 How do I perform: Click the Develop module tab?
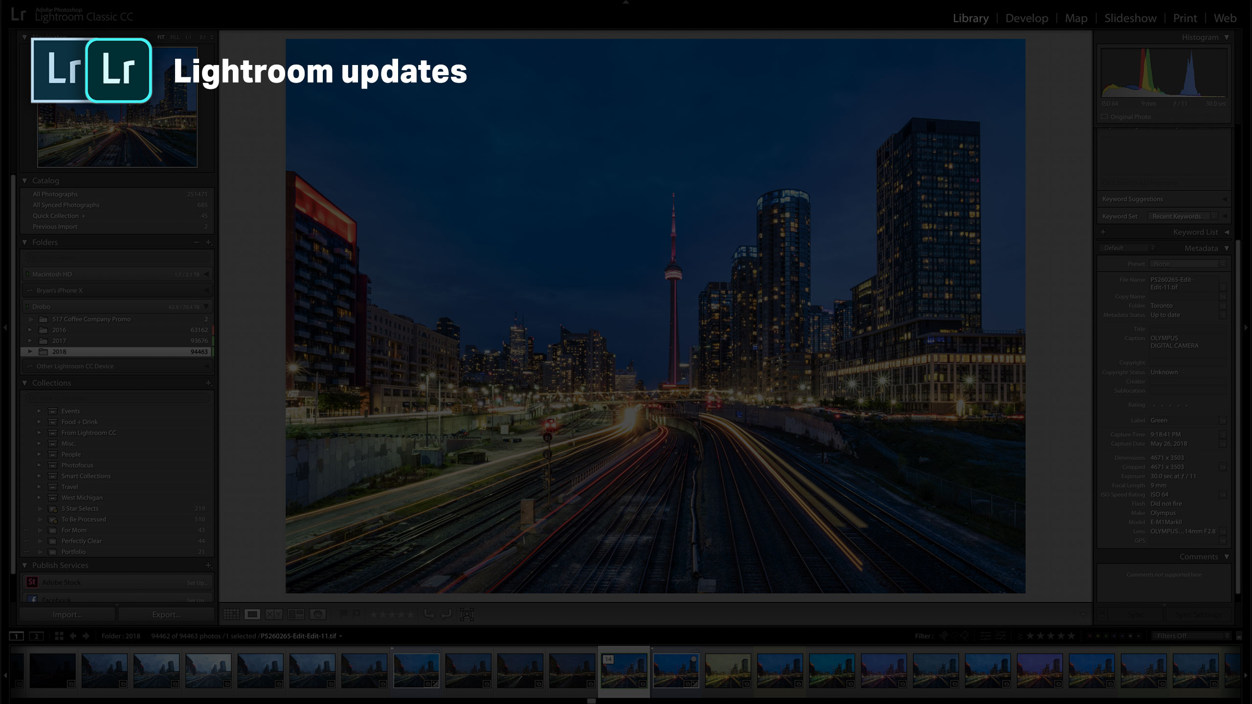pos(1026,17)
